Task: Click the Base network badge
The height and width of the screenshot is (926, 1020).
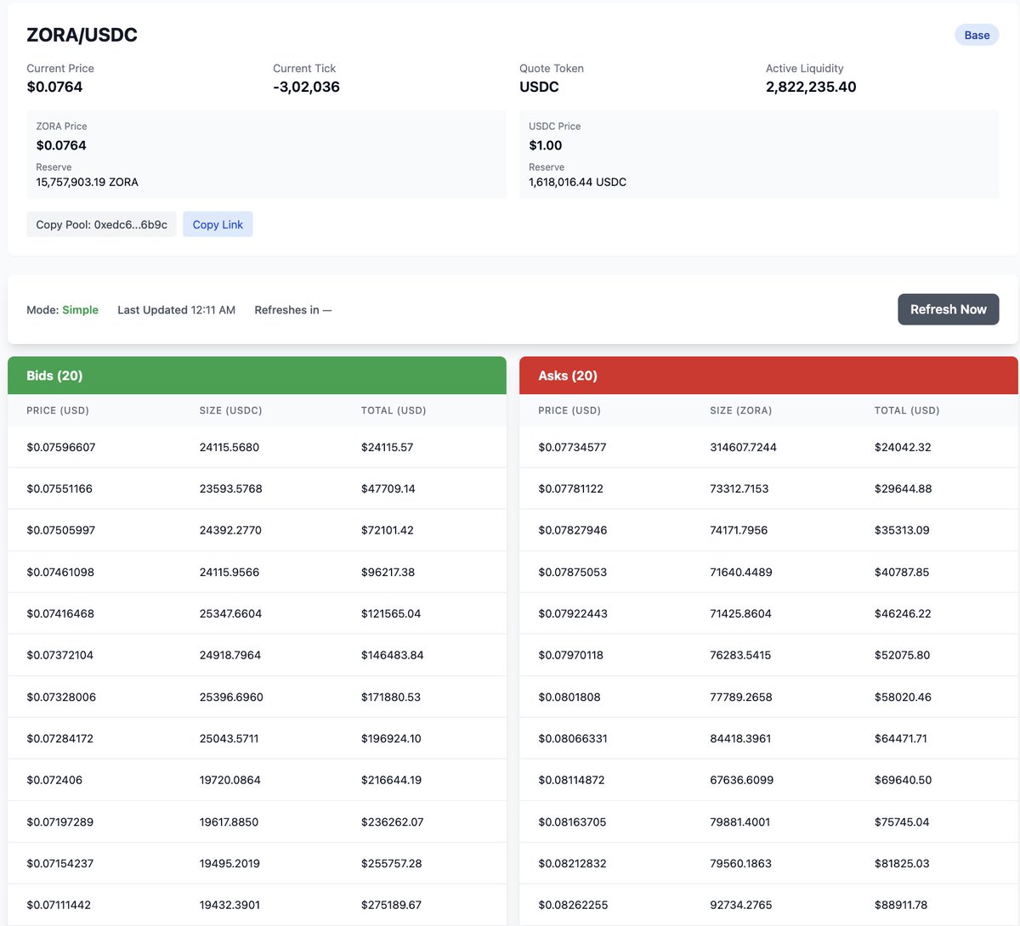Action: 976,35
